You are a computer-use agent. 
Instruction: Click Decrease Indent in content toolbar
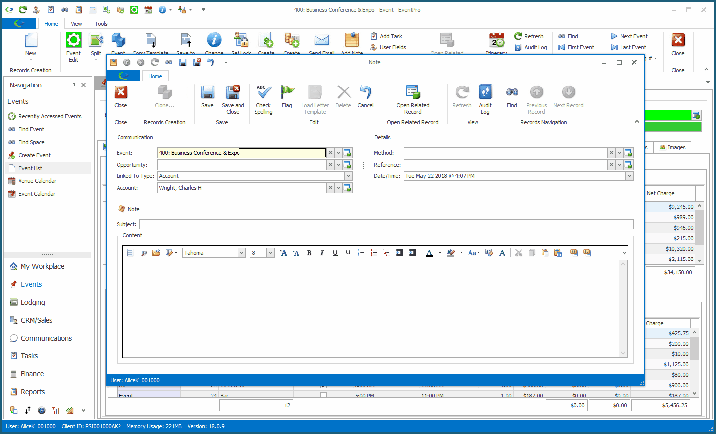(x=400, y=253)
